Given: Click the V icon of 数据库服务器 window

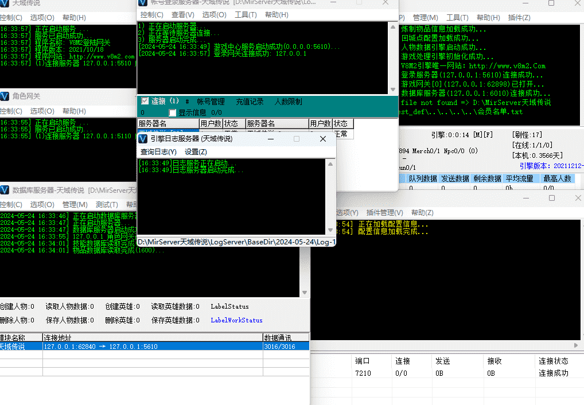Looking at the screenshot, I should pos(5,190).
